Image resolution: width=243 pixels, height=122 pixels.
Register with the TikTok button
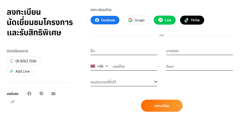[192, 20]
